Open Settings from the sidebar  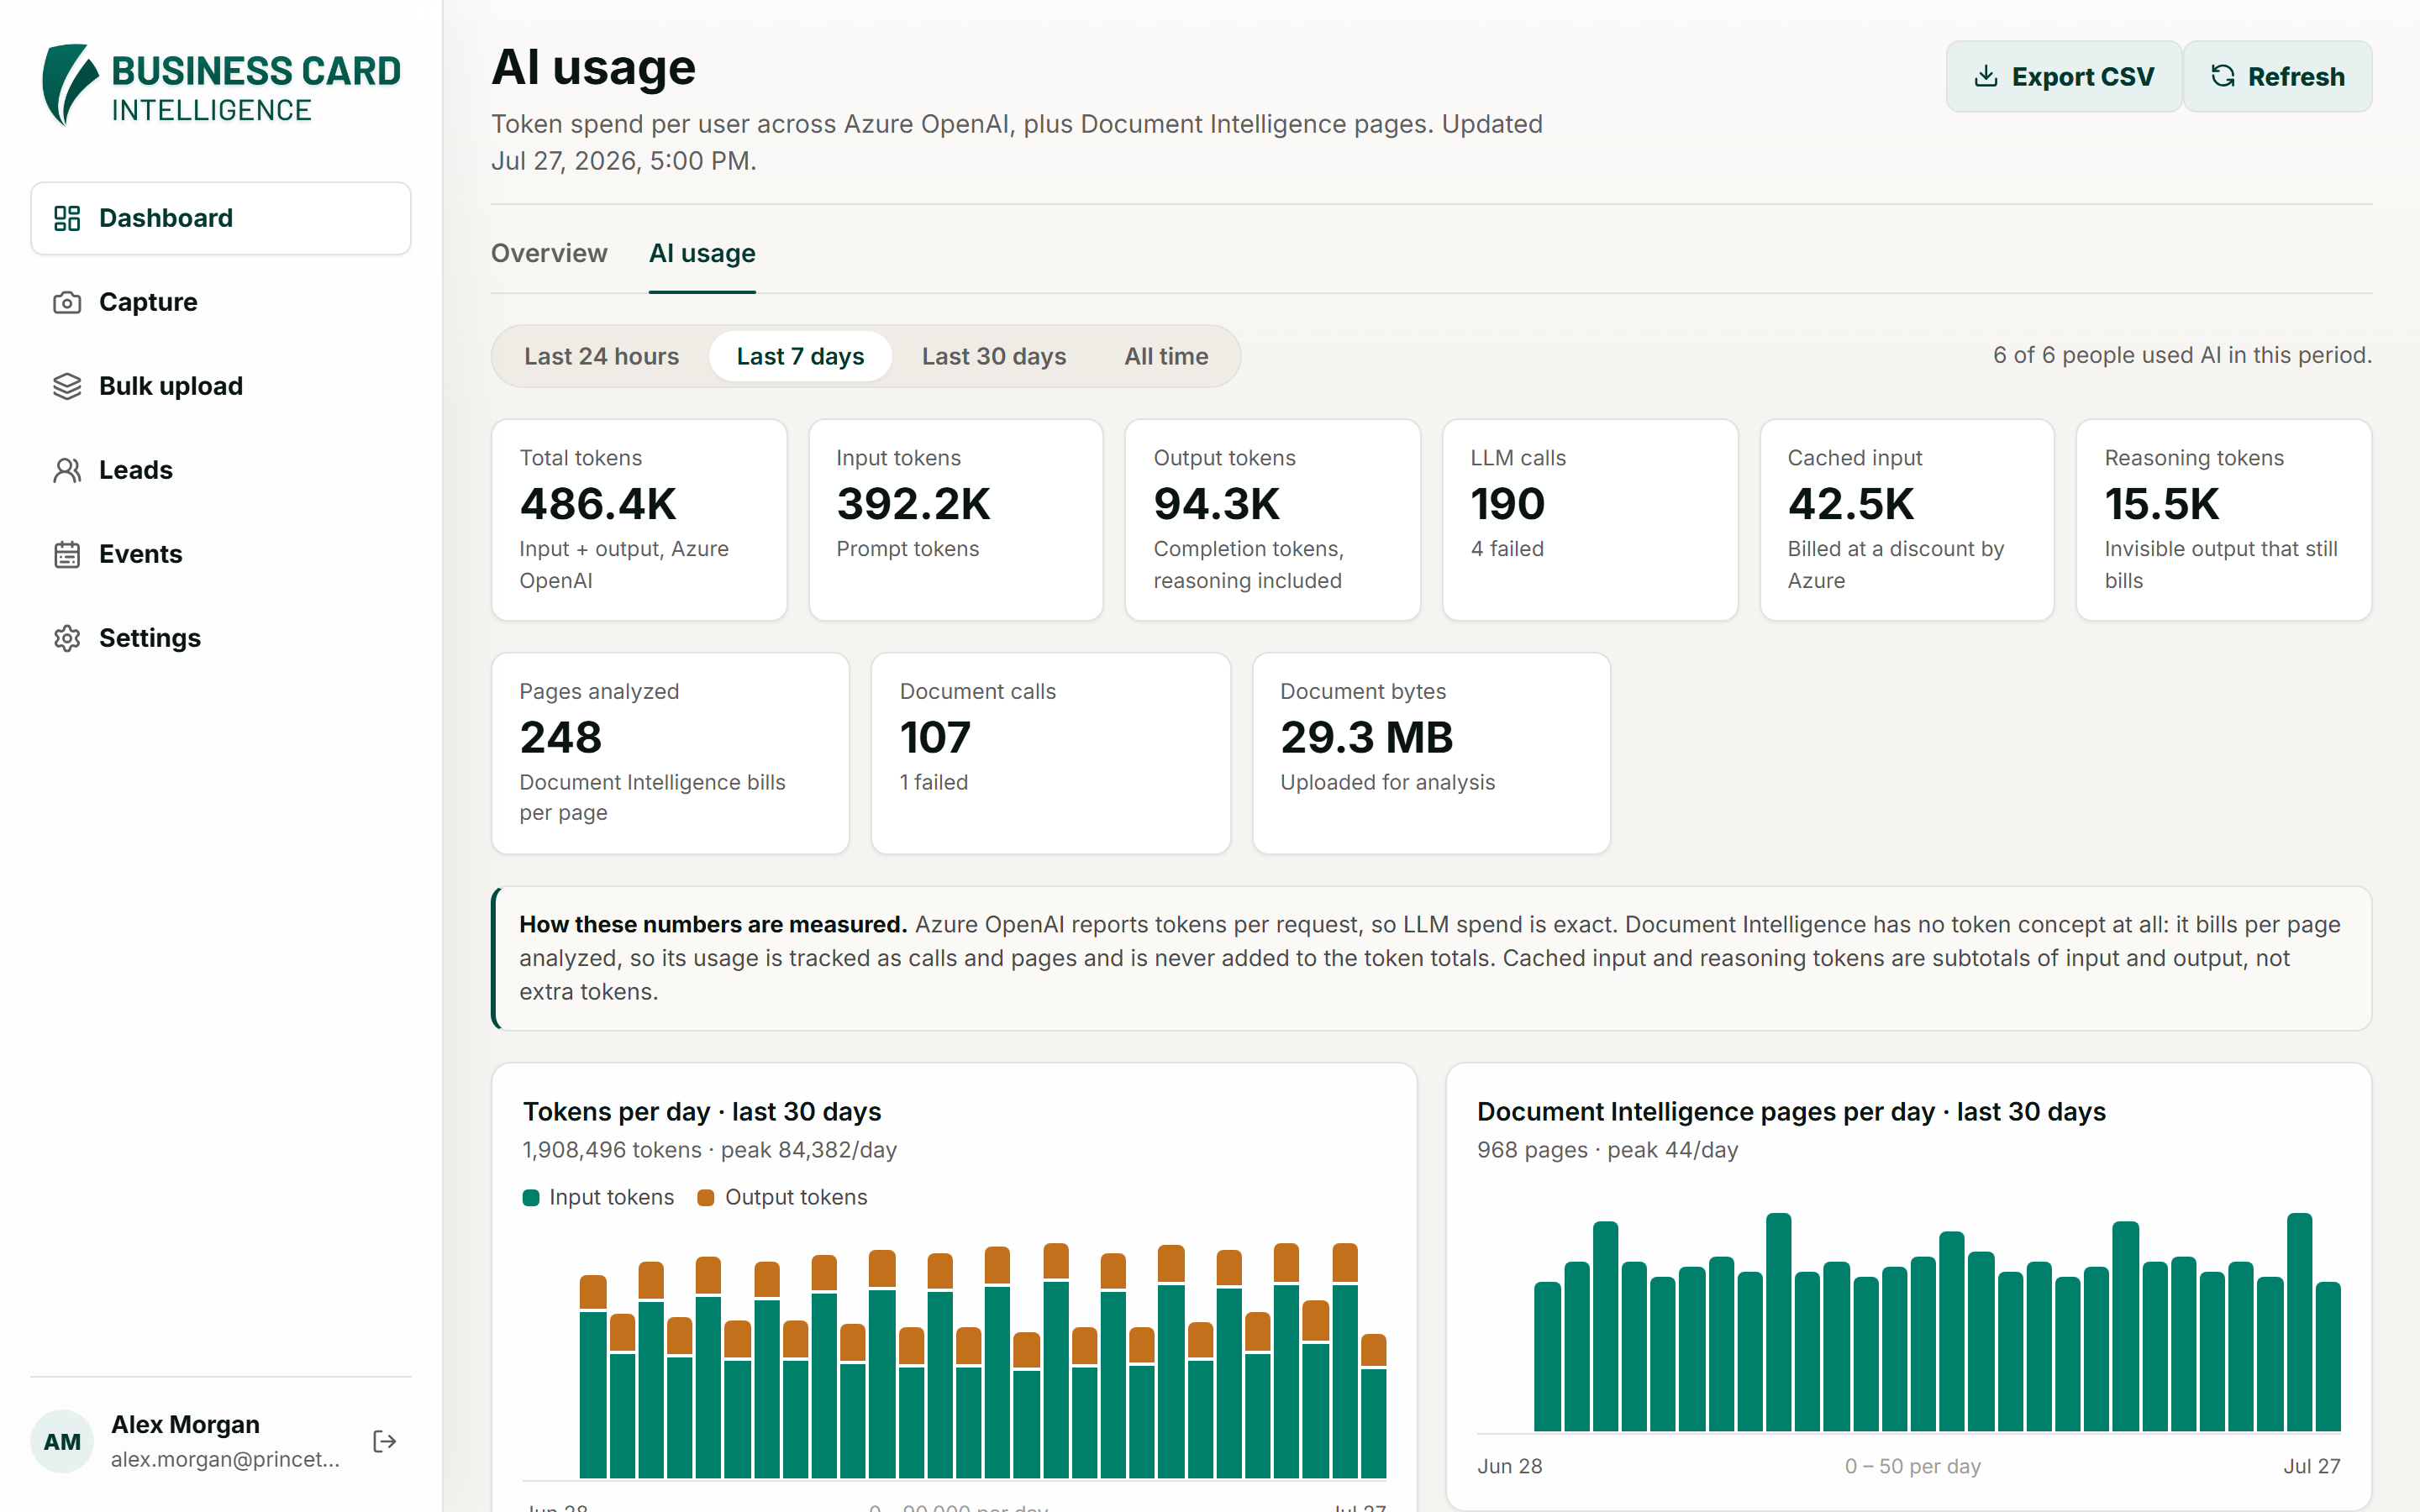[221, 638]
